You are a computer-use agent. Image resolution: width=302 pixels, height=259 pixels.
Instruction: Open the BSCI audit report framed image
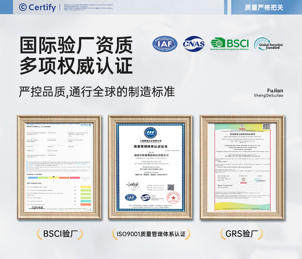tap(59, 167)
